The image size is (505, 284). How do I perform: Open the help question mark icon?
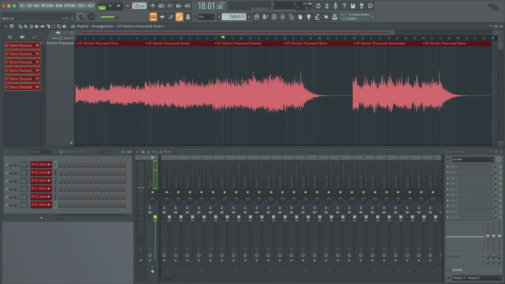click(x=344, y=6)
